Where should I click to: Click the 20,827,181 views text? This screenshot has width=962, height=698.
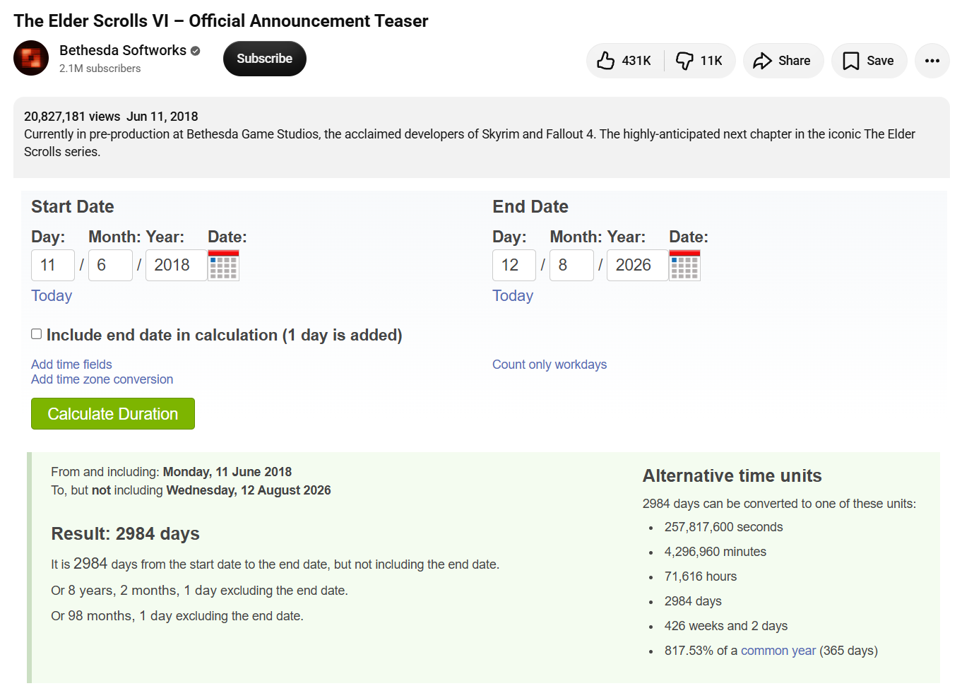tap(72, 117)
